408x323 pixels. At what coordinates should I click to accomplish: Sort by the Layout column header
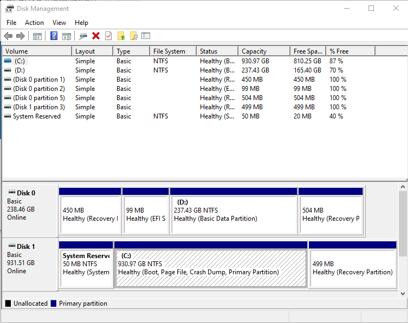tap(92, 51)
